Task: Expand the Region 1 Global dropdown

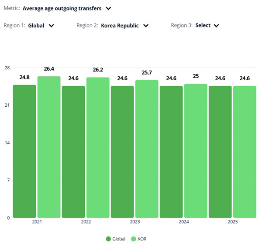Action: (52, 26)
